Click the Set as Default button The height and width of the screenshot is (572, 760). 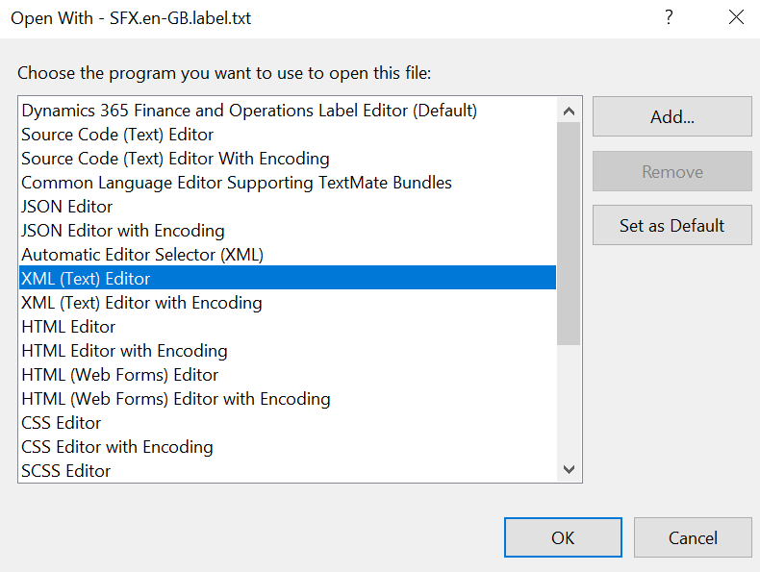click(x=671, y=226)
